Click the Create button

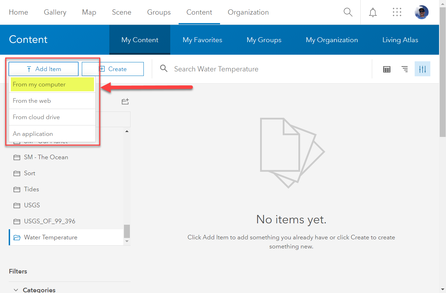[x=113, y=69]
